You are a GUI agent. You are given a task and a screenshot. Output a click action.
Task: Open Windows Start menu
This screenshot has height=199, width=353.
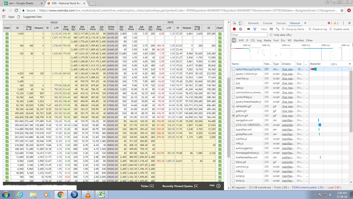tap(6, 195)
